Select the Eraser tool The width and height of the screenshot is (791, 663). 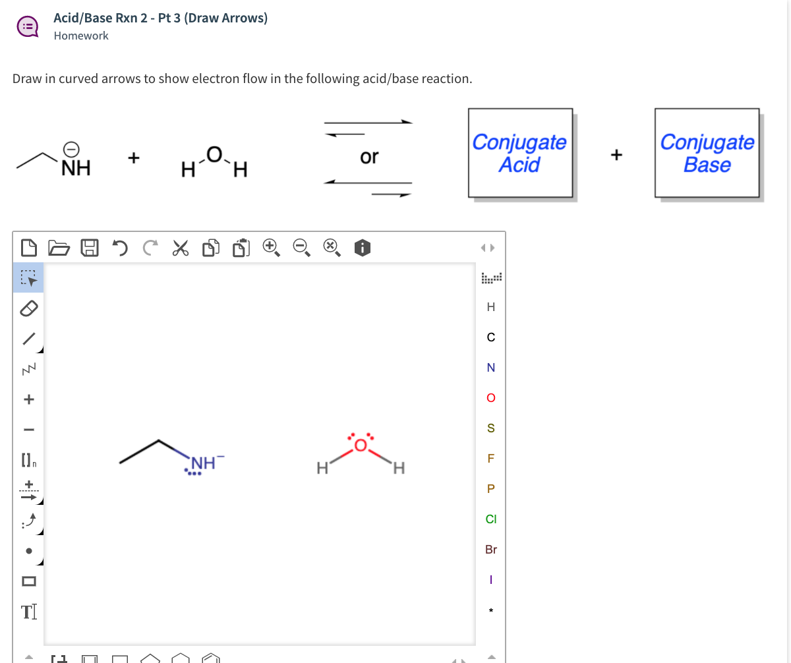coord(29,308)
